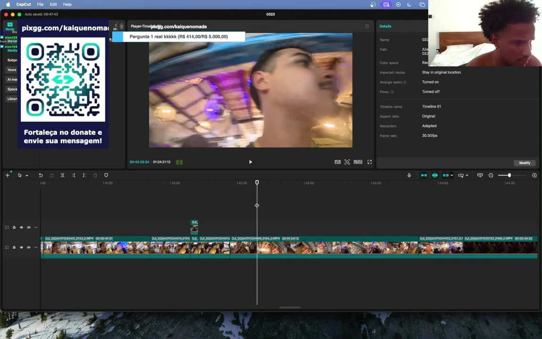Choose the Select arrow tool in timeline toolbar
542x339 pixels.
coord(20,175)
